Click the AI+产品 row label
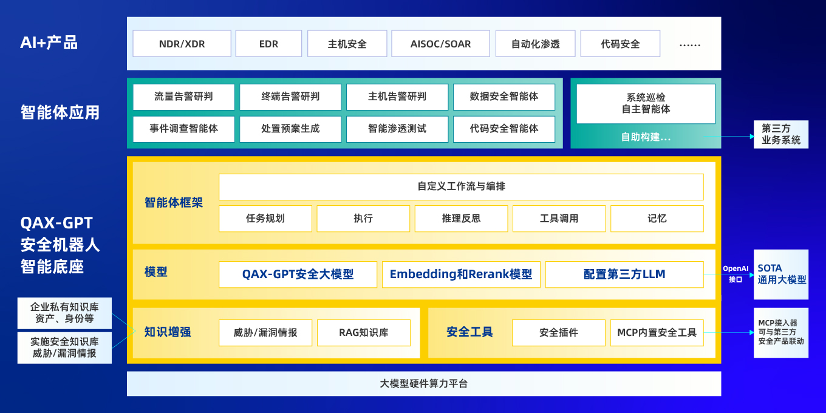 [49, 43]
